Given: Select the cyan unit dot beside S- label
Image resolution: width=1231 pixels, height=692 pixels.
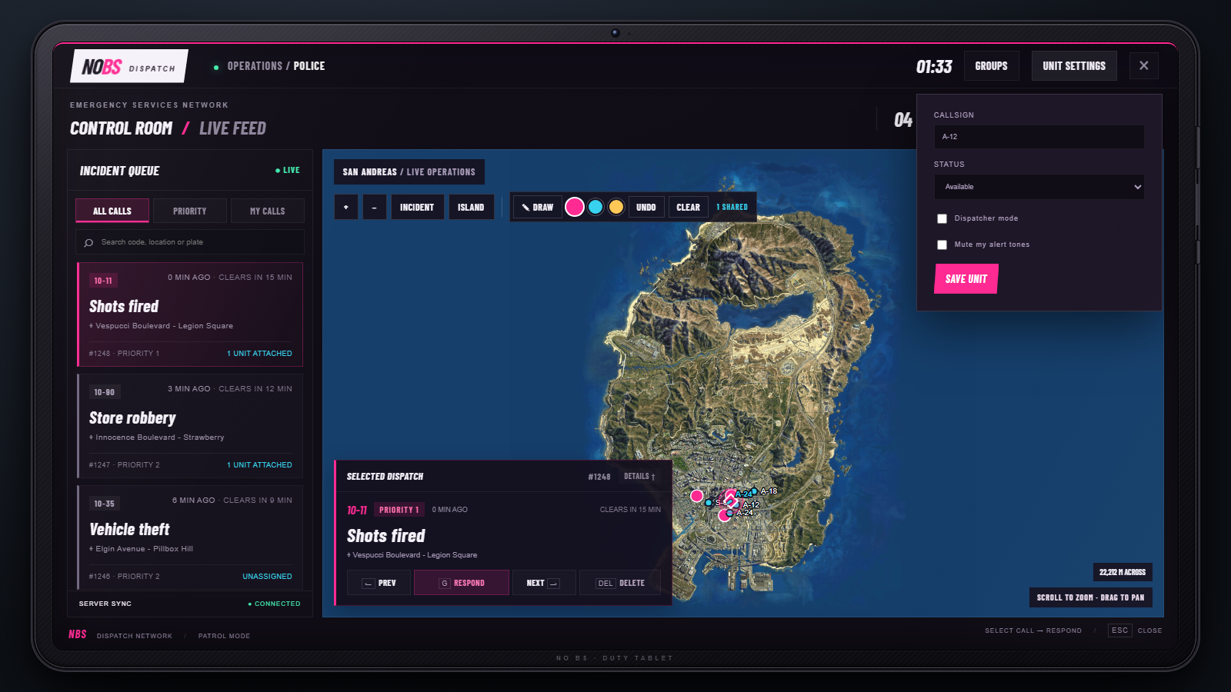Looking at the screenshot, I should point(709,503).
